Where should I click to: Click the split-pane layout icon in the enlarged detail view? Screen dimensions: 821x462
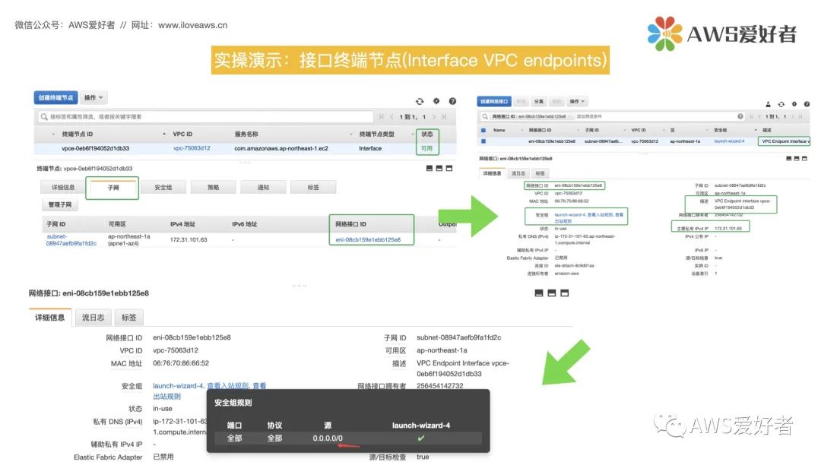point(551,293)
